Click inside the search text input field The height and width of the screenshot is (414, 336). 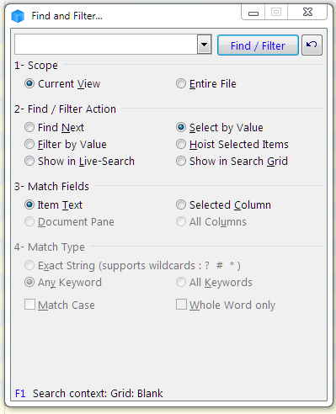pyautogui.click(x=106, y=45)
